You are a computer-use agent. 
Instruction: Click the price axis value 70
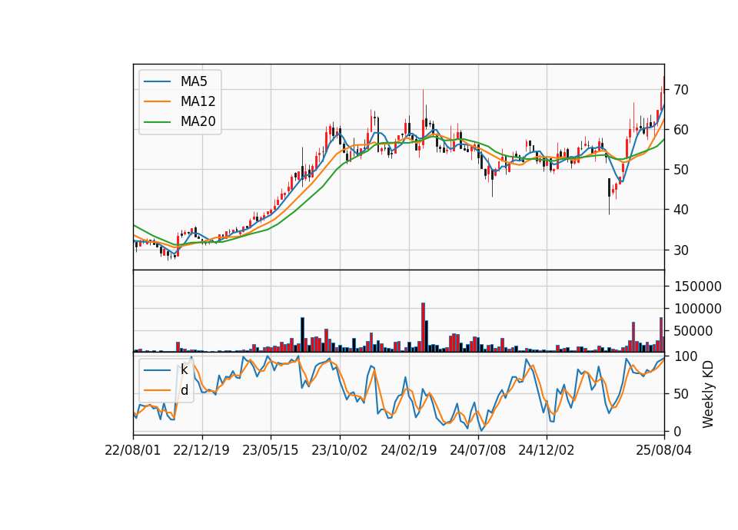[x=680, y=89]
